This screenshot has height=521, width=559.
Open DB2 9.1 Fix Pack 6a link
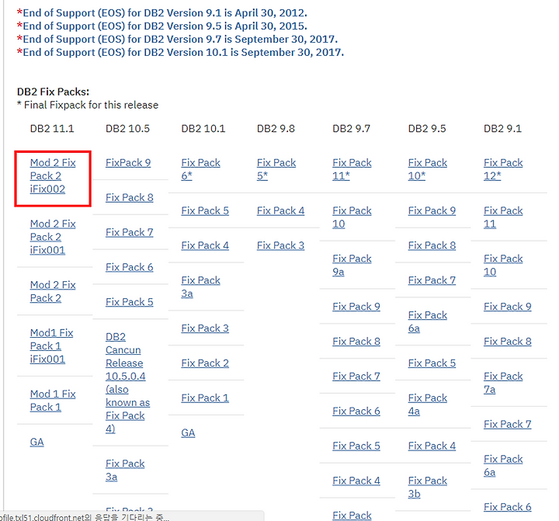(503, 465)
